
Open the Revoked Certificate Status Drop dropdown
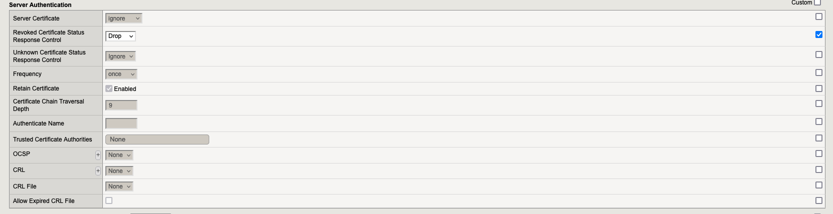click(x=120, y=36)
